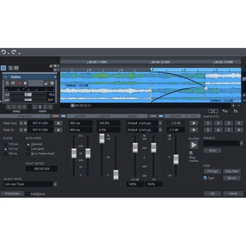The height and width of the screenshot is (246, 246).
Task: Toggle speaker monitoring on Violins track
Action: 25,84
